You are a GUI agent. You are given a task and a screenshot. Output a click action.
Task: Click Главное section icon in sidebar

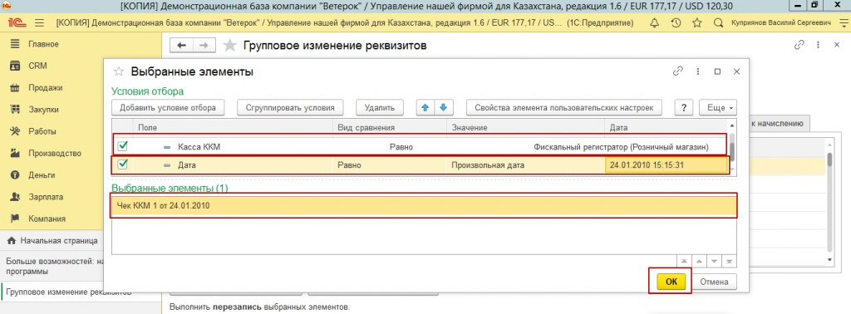pos(16,44)
